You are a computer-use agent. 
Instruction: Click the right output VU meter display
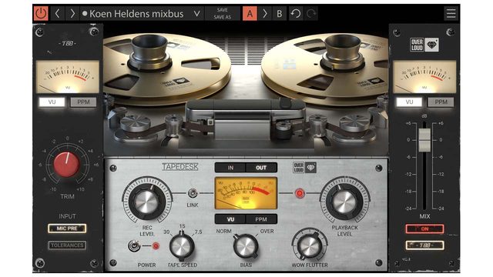click(x=424, y=77)
